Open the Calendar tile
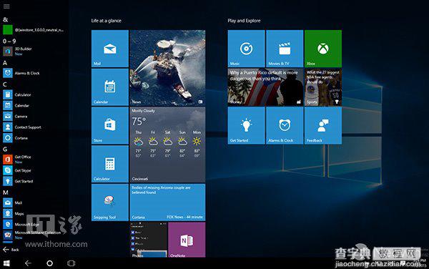 click(x=110, y=87)
